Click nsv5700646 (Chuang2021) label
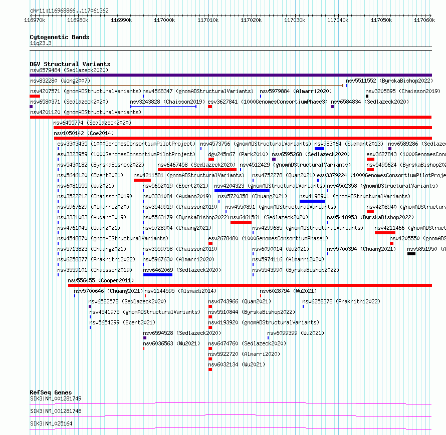 click(x=108, y=291)
